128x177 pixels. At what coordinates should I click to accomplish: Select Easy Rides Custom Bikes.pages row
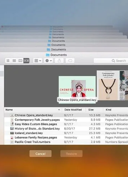pyautogui.click(x=66, y=124)
